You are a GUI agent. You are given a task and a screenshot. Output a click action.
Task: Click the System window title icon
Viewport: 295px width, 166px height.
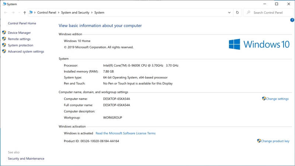(4, 4)
